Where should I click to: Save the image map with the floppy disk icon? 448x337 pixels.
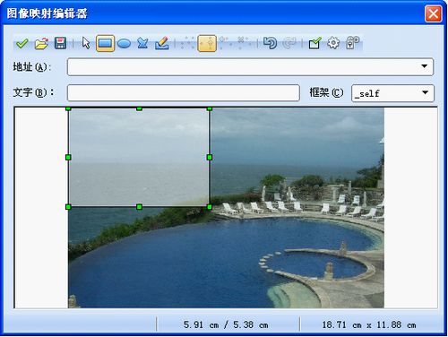point(60,43)
